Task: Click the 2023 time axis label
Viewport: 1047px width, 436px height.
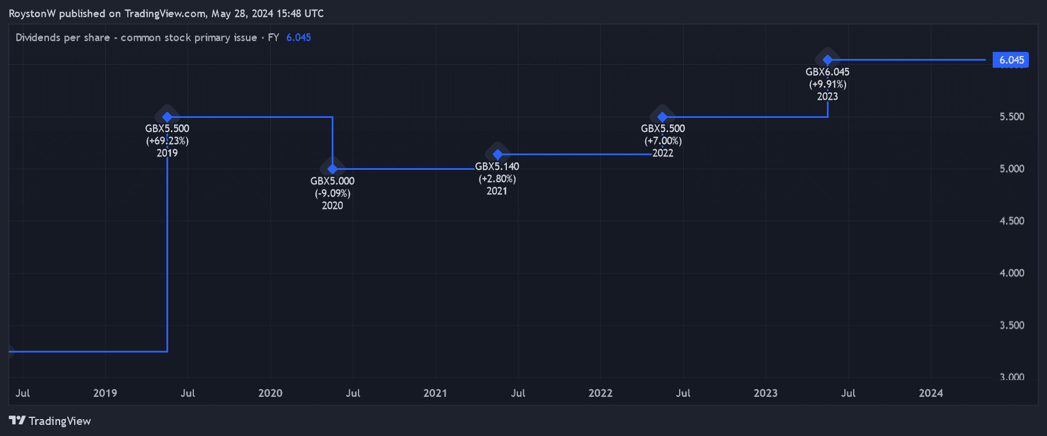Action: pos(765,393)
